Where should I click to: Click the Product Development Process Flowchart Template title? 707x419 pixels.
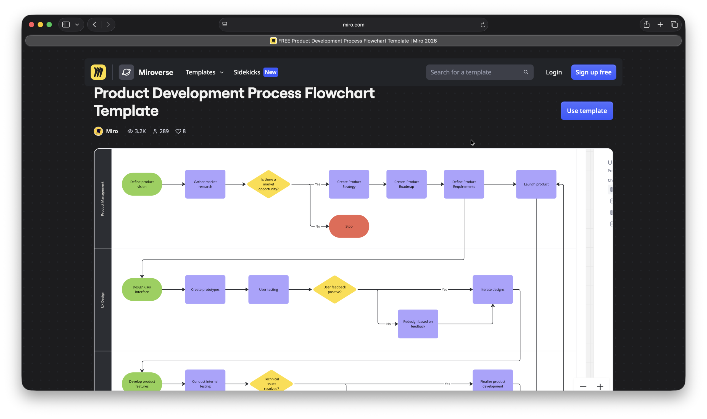coord(234,102)
